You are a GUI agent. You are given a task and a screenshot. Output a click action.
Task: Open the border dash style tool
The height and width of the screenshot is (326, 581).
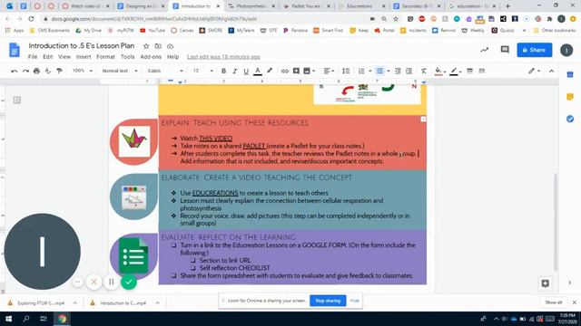482,71
